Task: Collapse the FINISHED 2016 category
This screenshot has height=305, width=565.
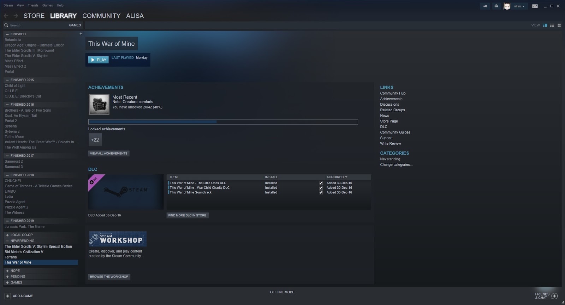Action: point(7,105)
